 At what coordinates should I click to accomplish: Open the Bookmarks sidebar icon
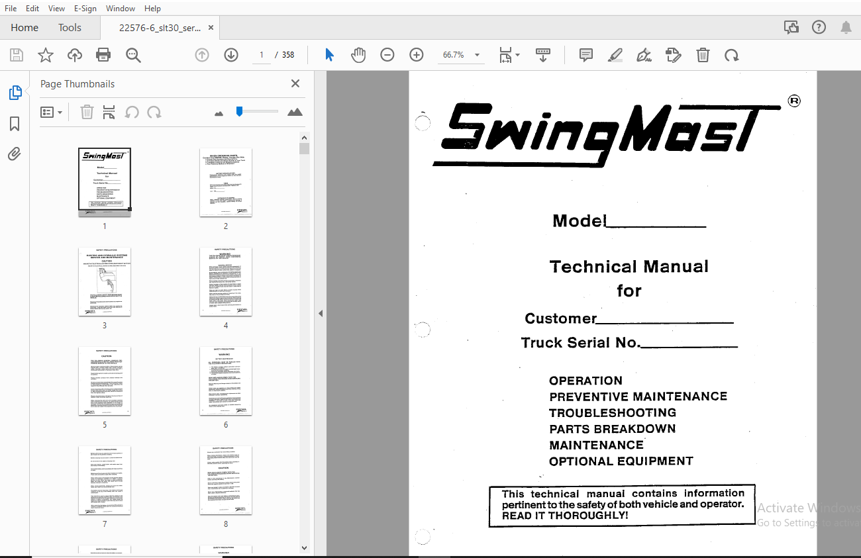(15, 124)
